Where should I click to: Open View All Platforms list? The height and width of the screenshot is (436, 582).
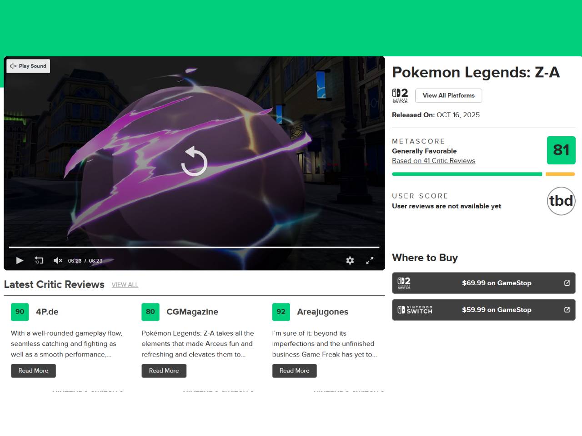click(x=448, y=96)
